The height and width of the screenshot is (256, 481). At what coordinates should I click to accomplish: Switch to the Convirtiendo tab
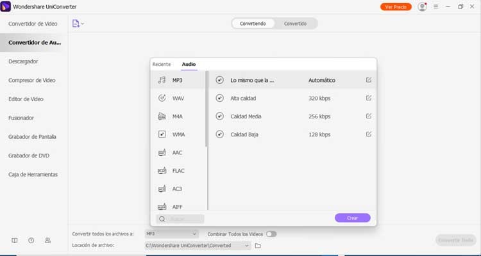pos(253,24)
